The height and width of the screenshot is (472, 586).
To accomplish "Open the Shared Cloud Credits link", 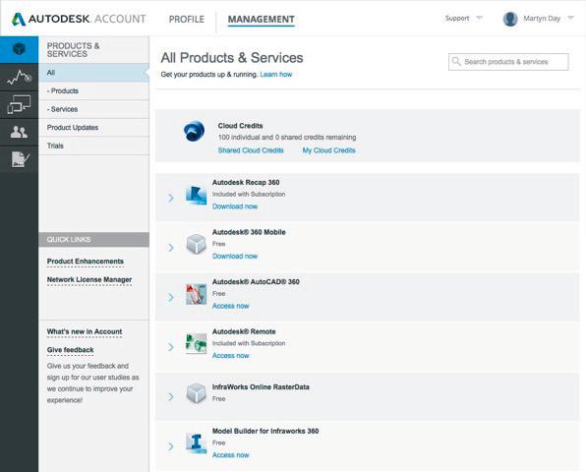I will 251,150.
